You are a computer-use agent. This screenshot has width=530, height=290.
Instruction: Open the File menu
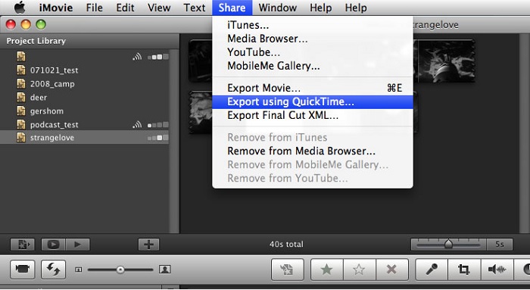click(x=94, y=8)
